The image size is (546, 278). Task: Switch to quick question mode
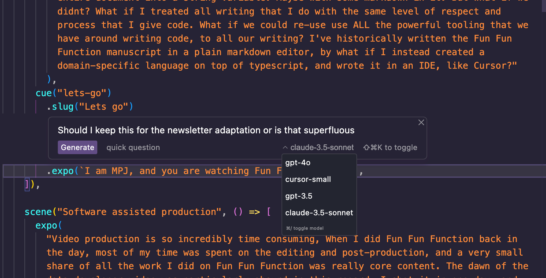click(133, 148)
